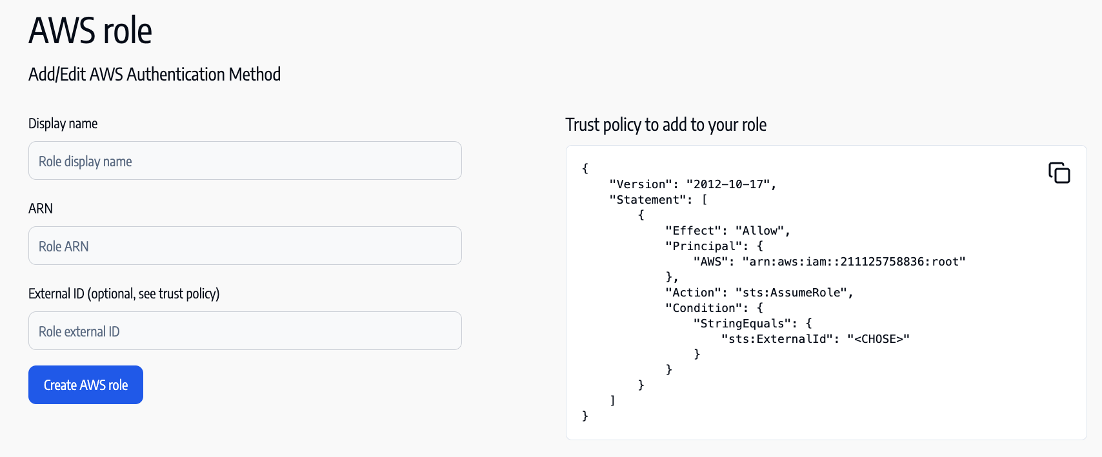Click the "ARN" field label
Screen dimensions: 1102x457
(41, 209)
